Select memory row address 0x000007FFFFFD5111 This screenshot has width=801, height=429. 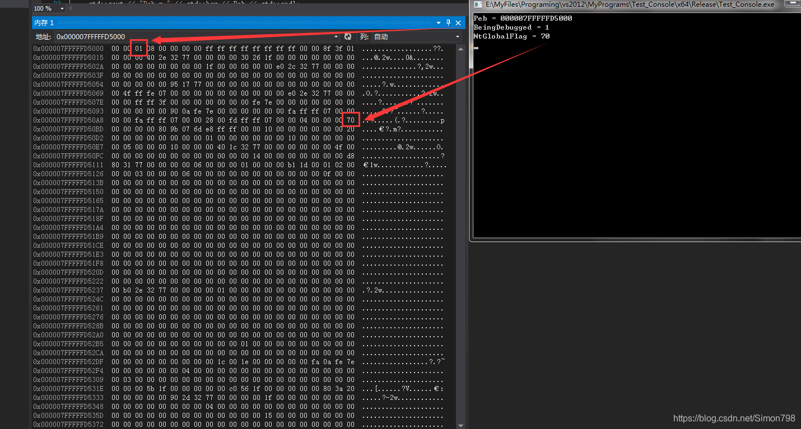[68, 165]
